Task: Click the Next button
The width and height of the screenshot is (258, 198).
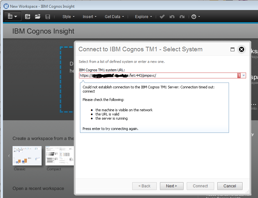Action: pos(172,186)
